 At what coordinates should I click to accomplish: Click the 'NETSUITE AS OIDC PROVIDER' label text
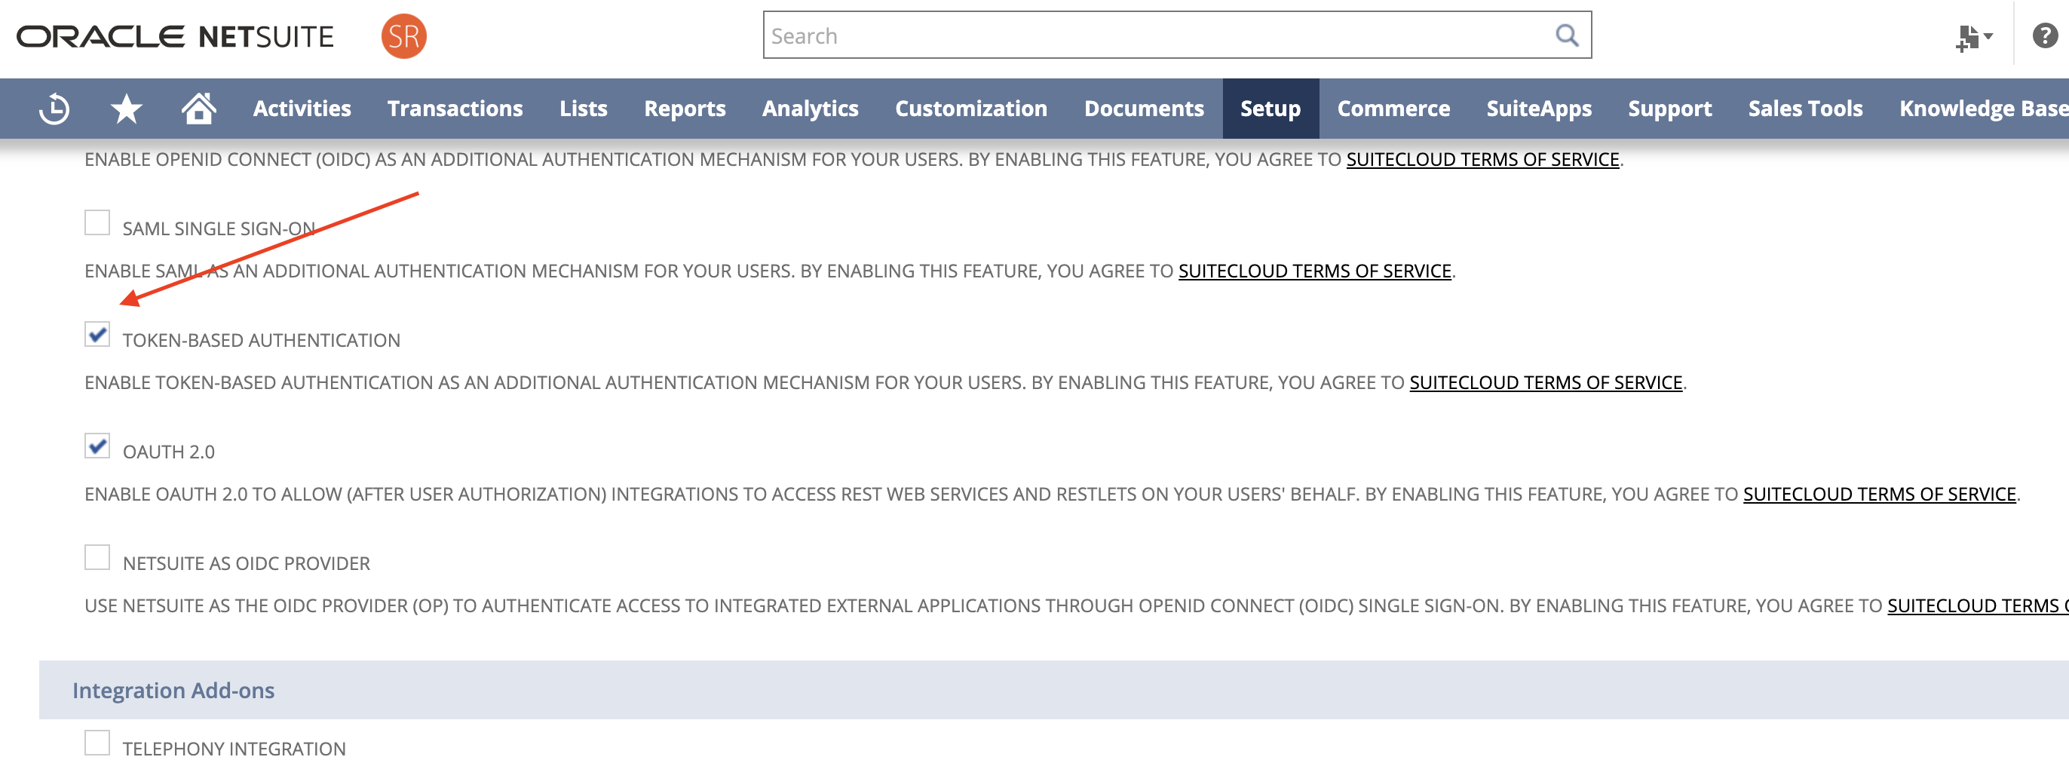(x=247, y=564)
